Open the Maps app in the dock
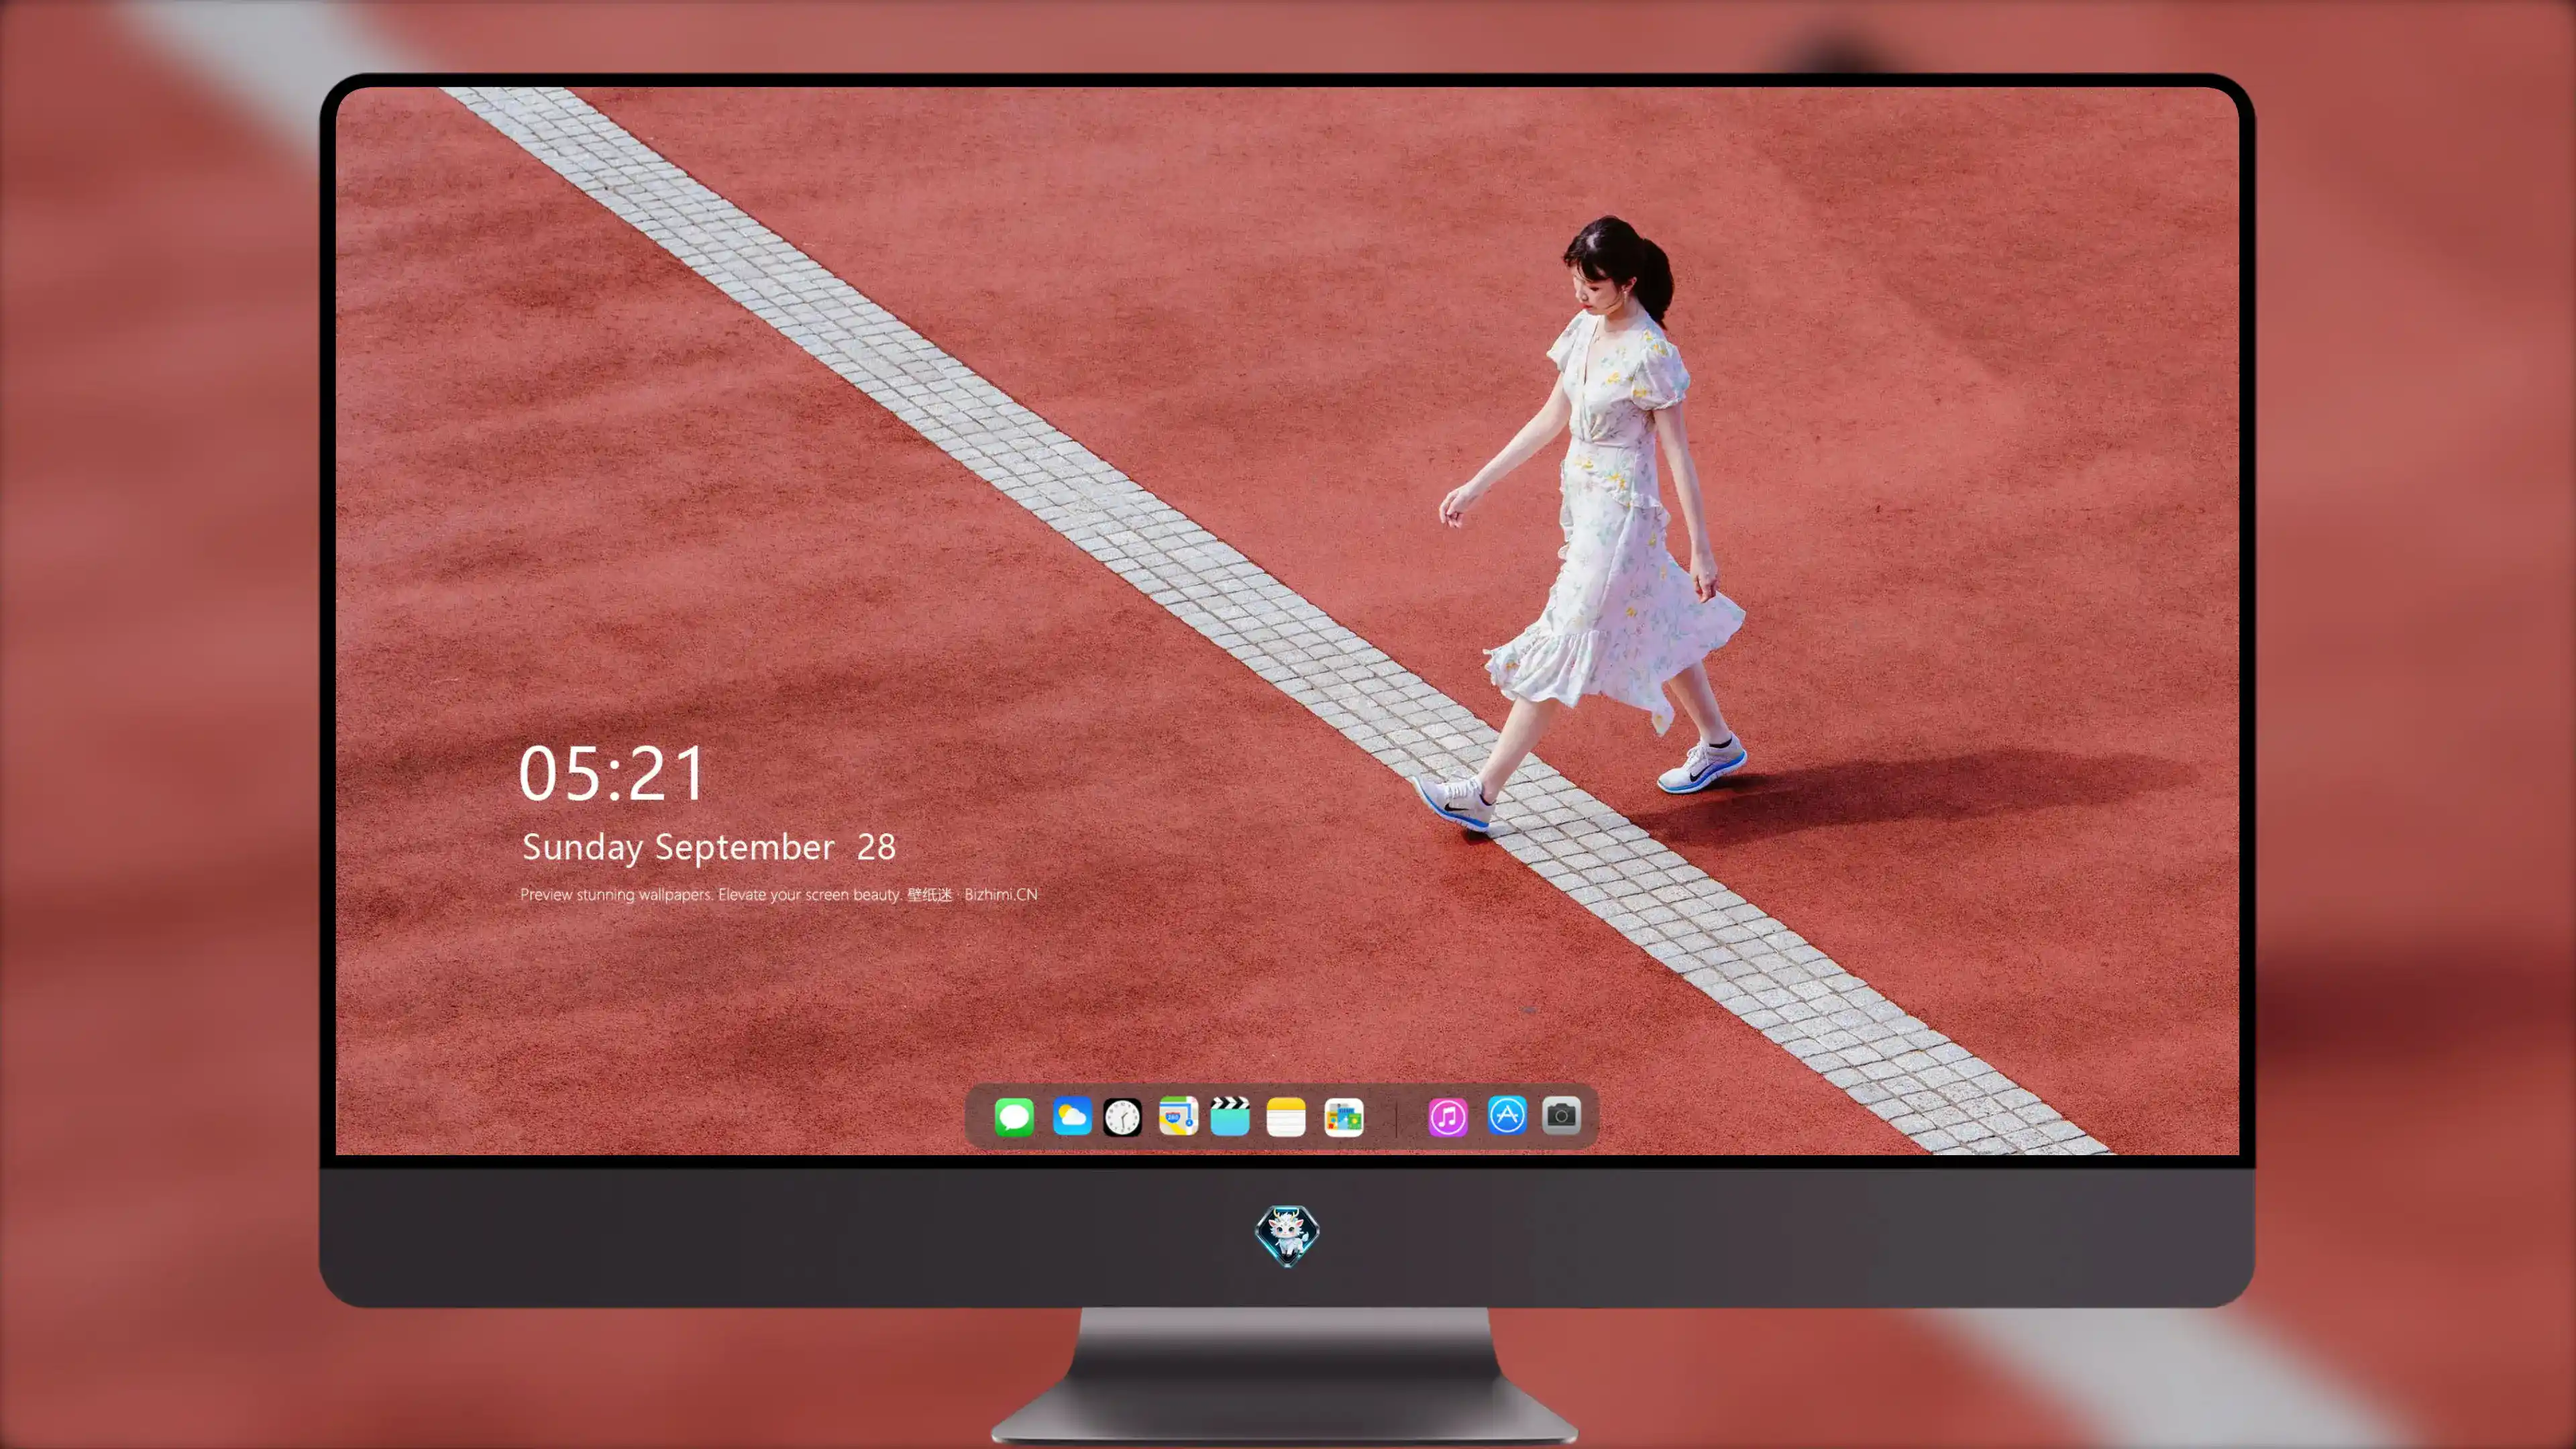Viewport: 2576px width, 1449px height. click(1178, 1116)
